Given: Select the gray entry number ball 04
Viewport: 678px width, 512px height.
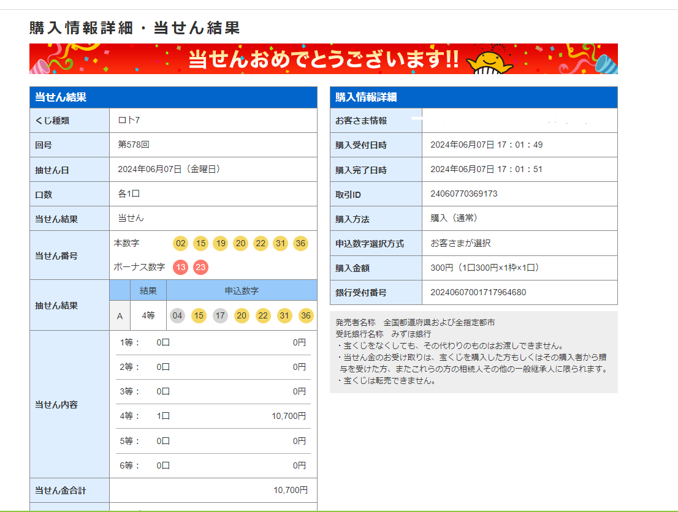Looking at the screenshot, I should tap(177, 315).
